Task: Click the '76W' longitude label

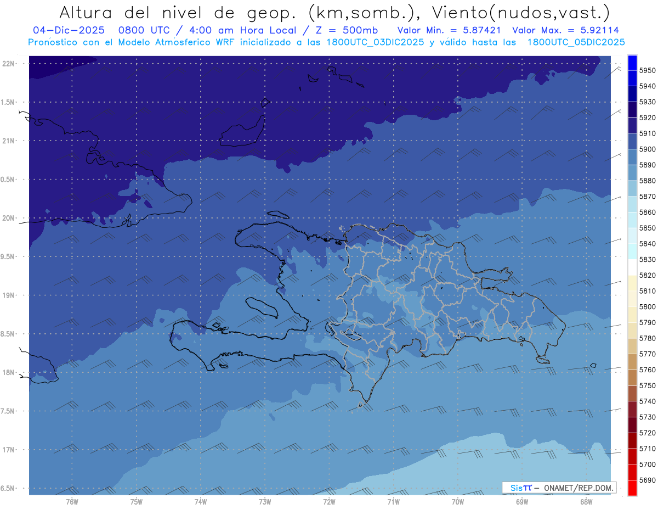Action: [72, 501]
